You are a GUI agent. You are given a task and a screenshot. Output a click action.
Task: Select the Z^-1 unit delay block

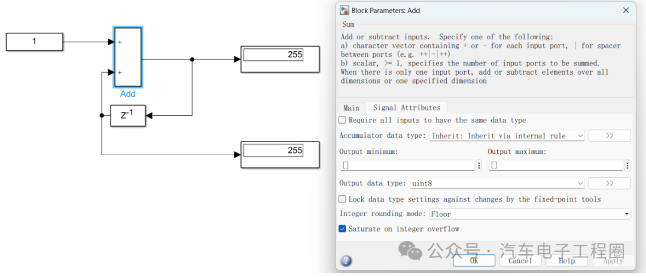pos(128,115)
